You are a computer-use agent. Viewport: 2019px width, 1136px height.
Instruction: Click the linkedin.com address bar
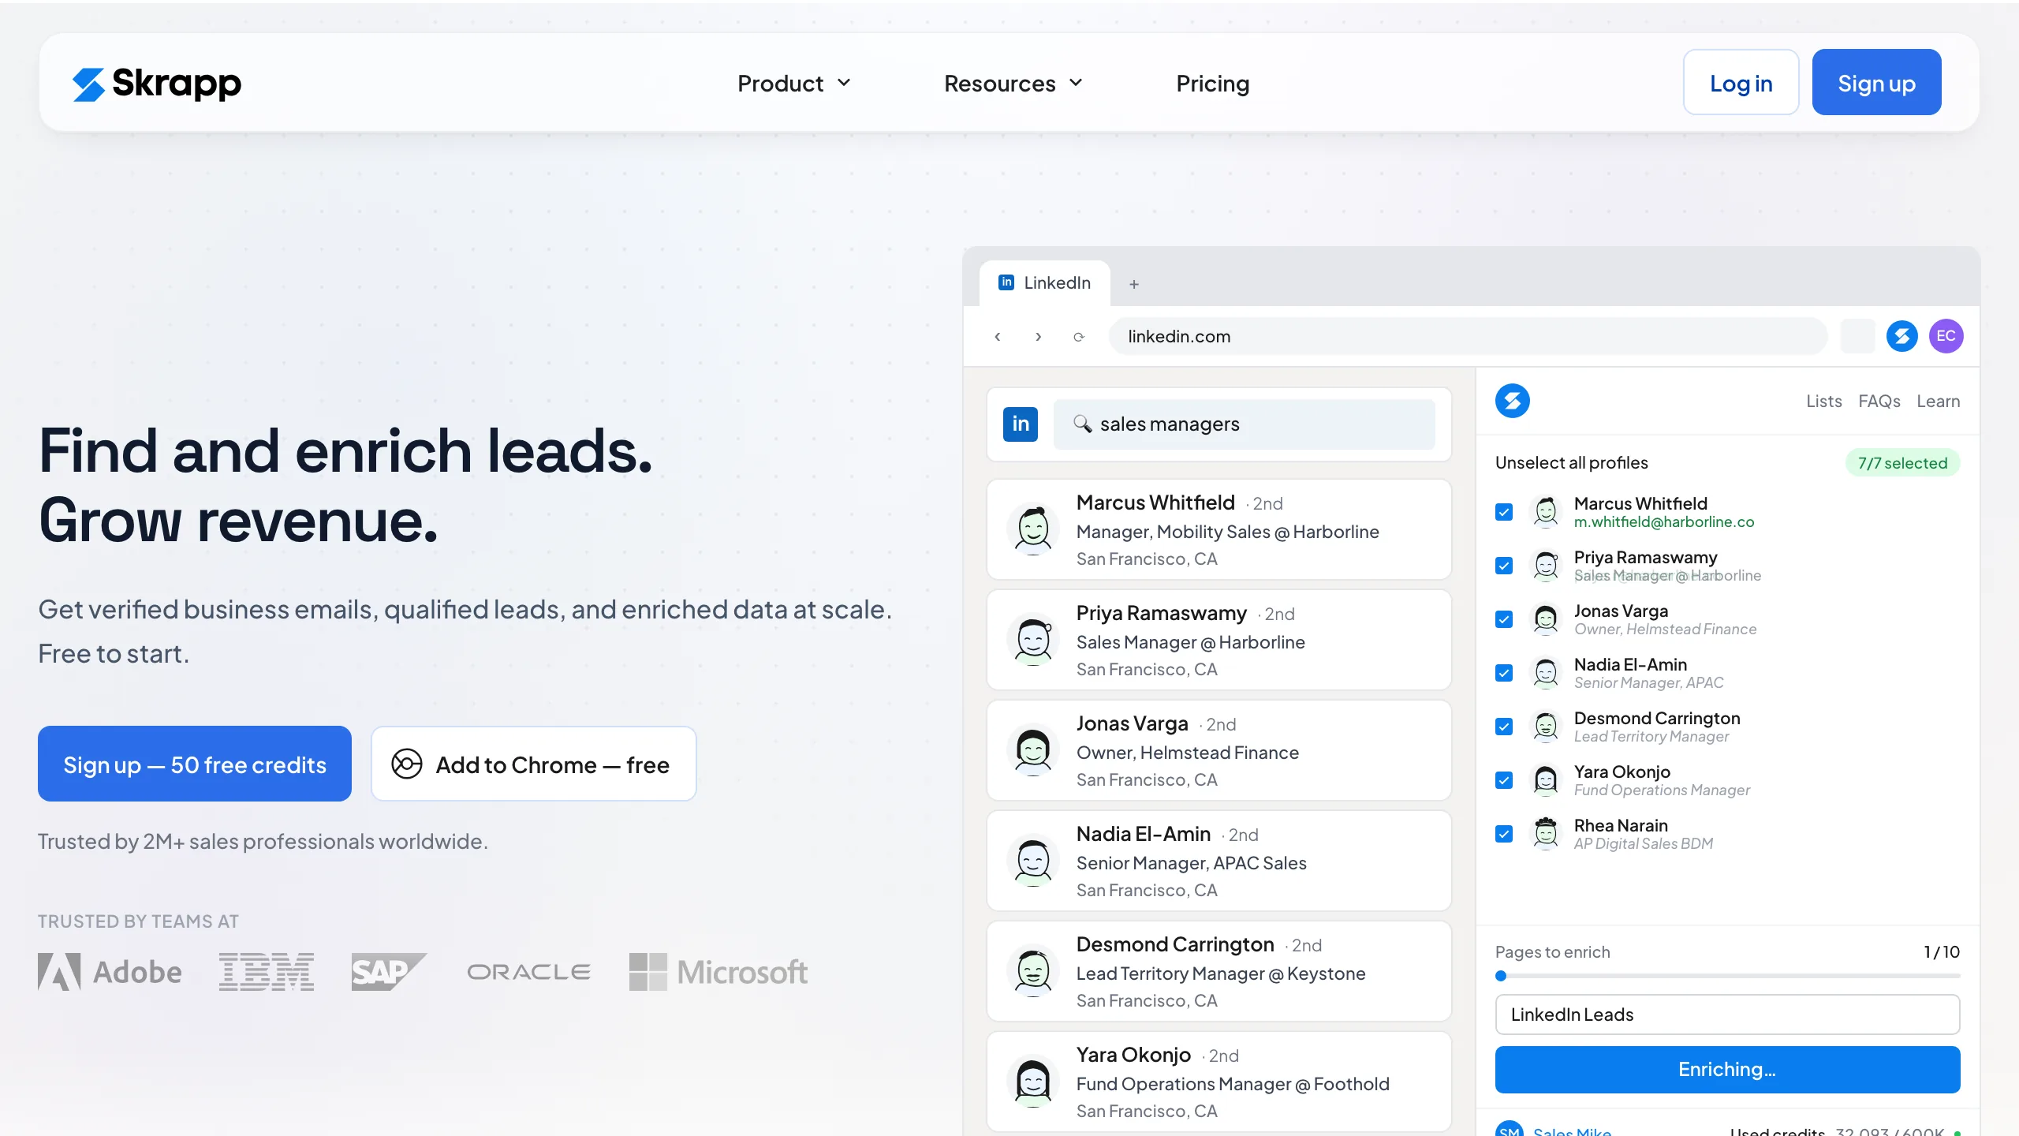click(1468, 336)
